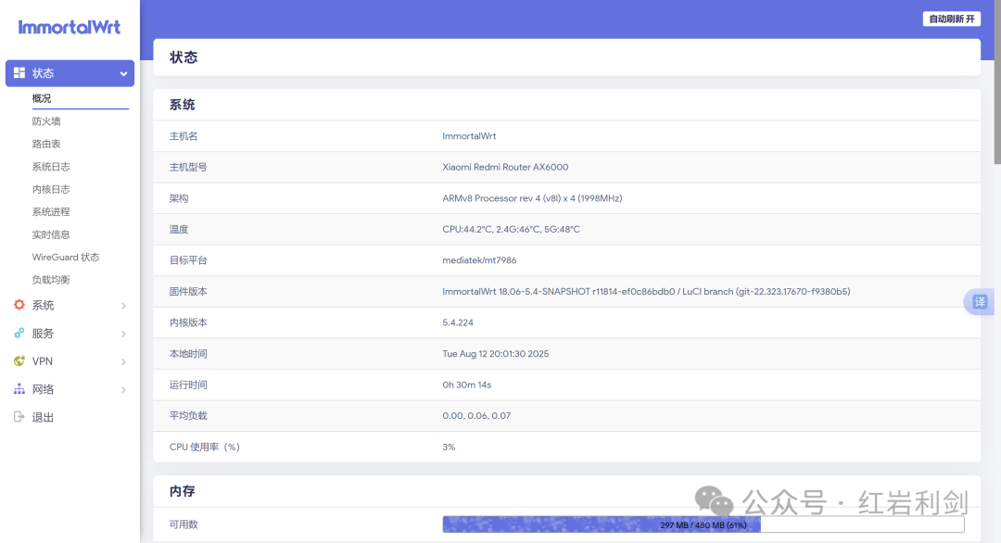Expand the 网络 menu chevron

tap(123, 390)
